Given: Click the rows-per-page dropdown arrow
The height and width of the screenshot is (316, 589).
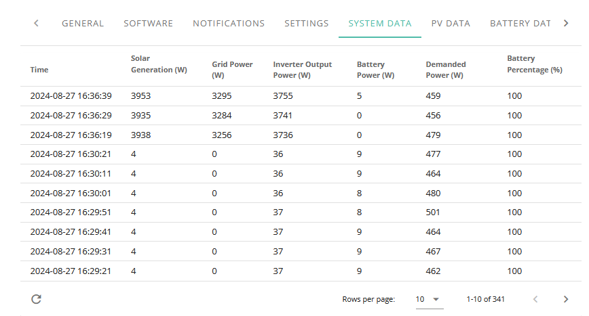Looking at the screenshot, I should coord(436,299).
